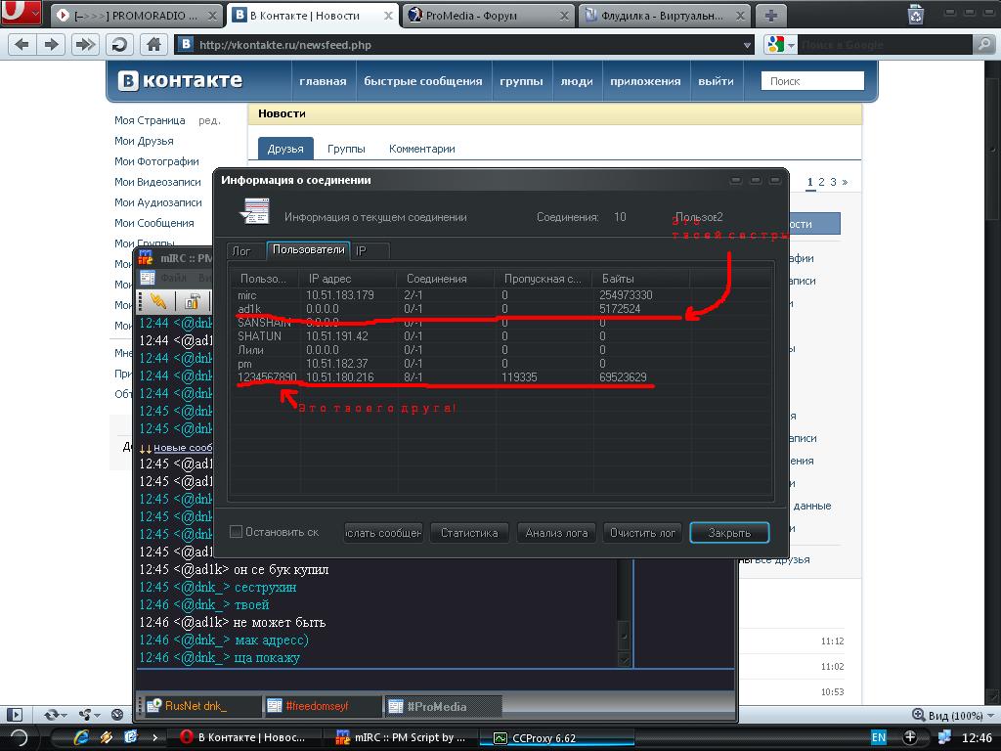The image size is (1001, 751).
Task: Go forward in Opera browser
Action: 51,44
